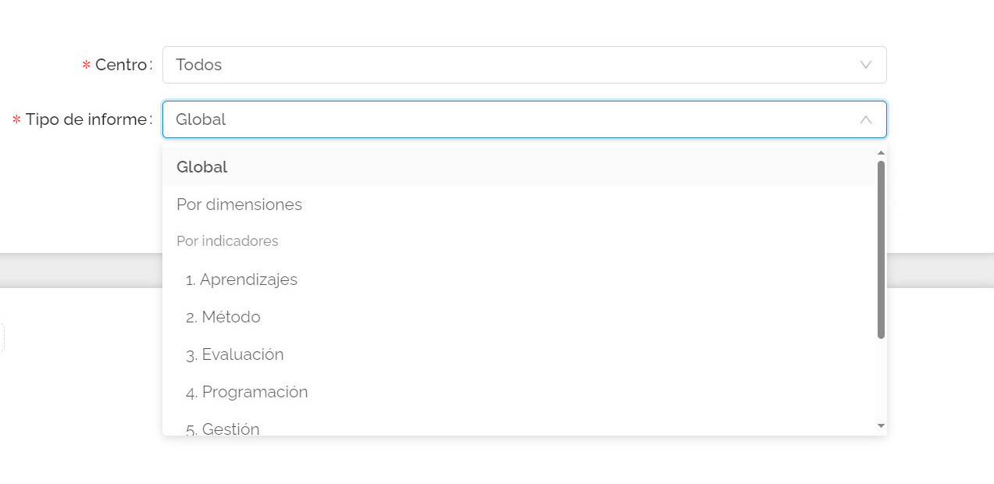Click the Centro field label
The height and width of the screenshot is (484, 994).
pyautogui.click(x=117, y=65)
